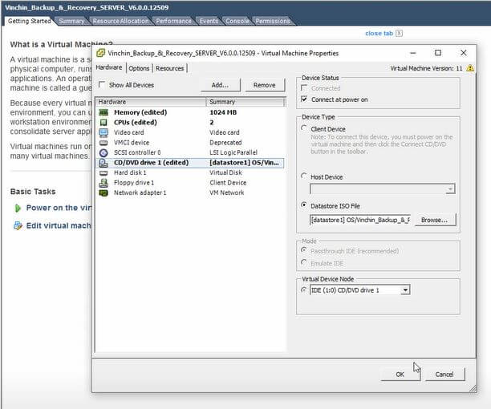Select the Datastore ISO File radio button
The height and width of the screenshot is (409, 491).
(x=304, y=205)
